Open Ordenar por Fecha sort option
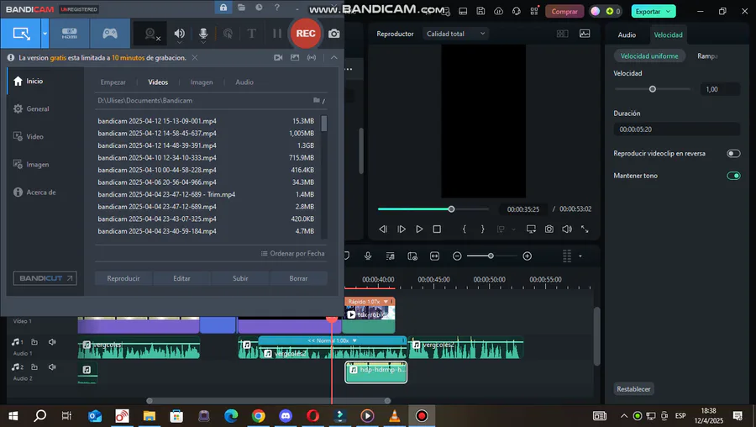This screenshot has width=756, height=427. [x=292, y=253]
